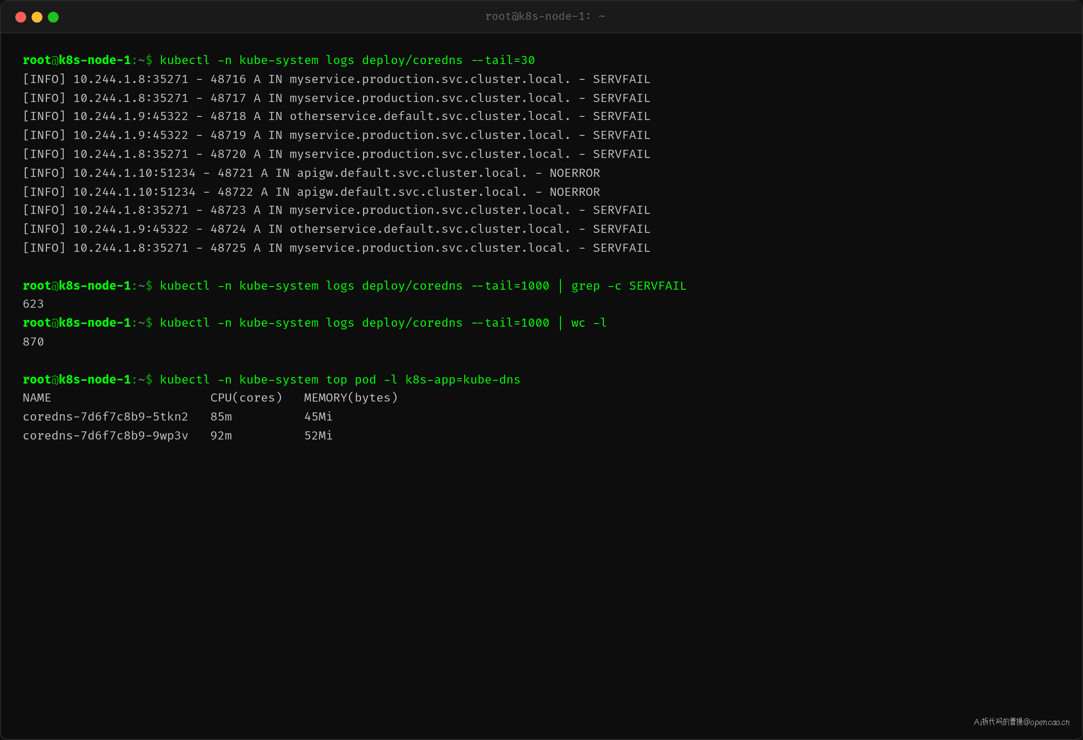Click the 'grep -c SERVFAIL' command line
This screenshot has width=1083, height=740.
355,286
